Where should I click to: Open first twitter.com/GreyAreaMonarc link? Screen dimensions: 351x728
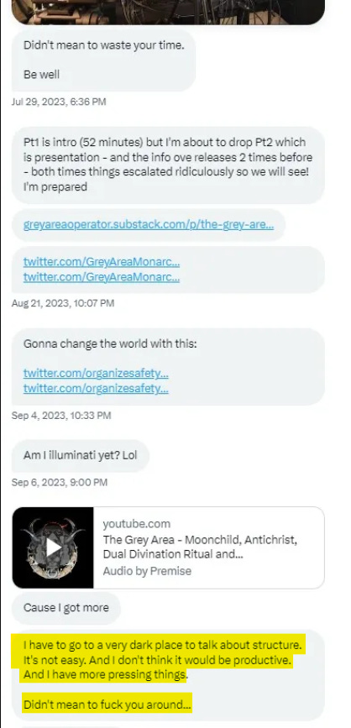pyautogui.click(x=102, y=262)
